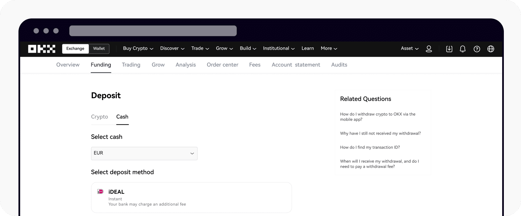Click the language globe icon

tap(491, 49)
